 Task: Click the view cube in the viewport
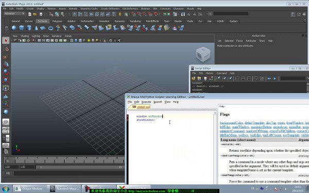pos(203,54)
